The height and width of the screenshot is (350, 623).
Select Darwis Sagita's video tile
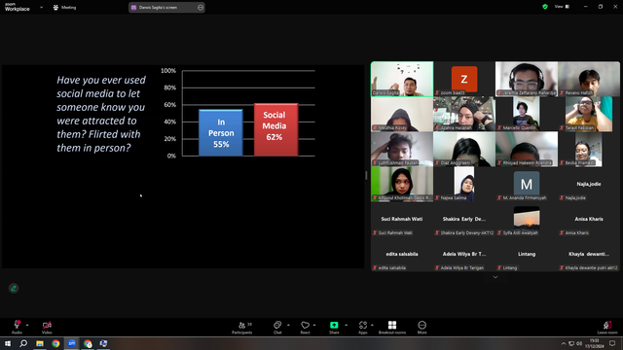[402, 79]
